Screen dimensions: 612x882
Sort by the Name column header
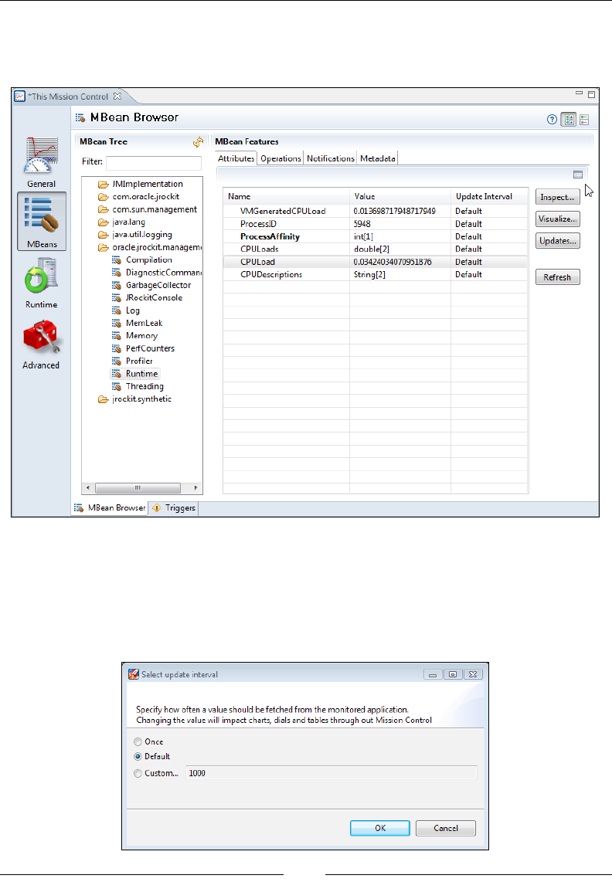pos(286,196)
